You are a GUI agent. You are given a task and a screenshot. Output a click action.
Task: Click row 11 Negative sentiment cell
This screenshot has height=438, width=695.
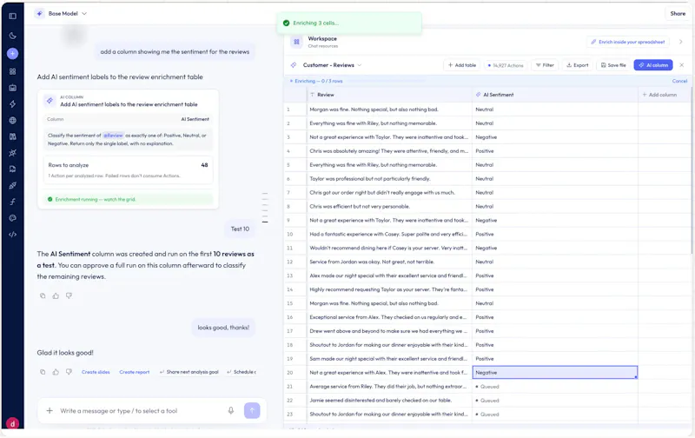coord(555,248)
